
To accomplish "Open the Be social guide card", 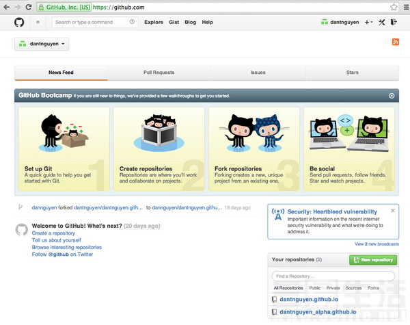I will tap(349, 148).
